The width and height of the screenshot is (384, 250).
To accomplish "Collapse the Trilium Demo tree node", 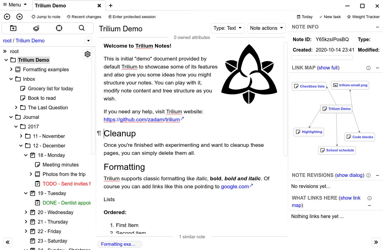I will click(6, 60).
